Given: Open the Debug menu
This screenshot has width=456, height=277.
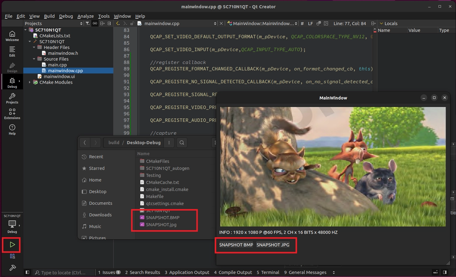Looking at the screenshot, I should 66,16.
